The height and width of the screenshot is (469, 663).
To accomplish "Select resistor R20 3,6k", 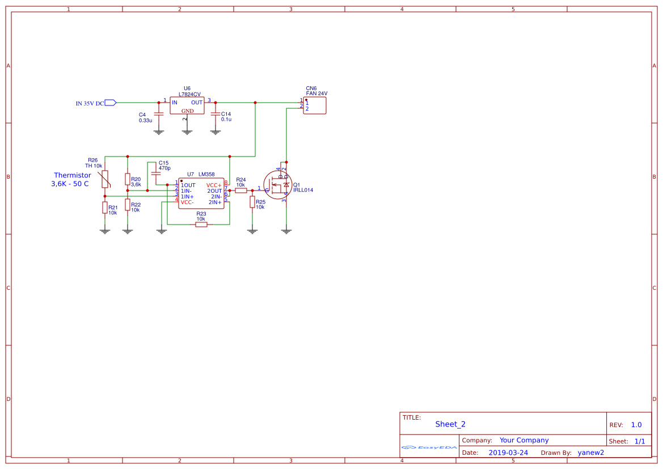I will (x=127, y=180).
